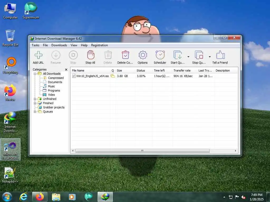270x202 pixels.
Task: Sort by Q column header
Action: tap(113, 70)
